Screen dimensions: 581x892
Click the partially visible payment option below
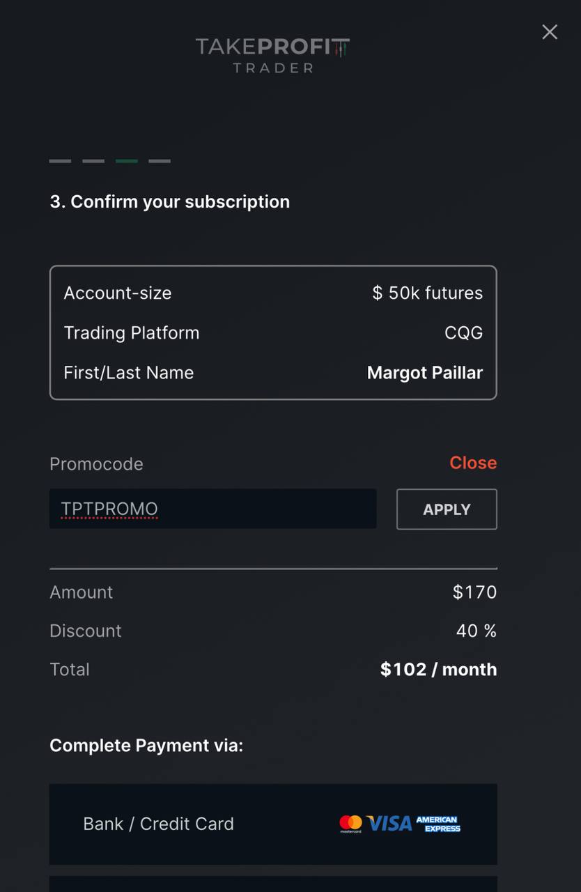[273, 885]
